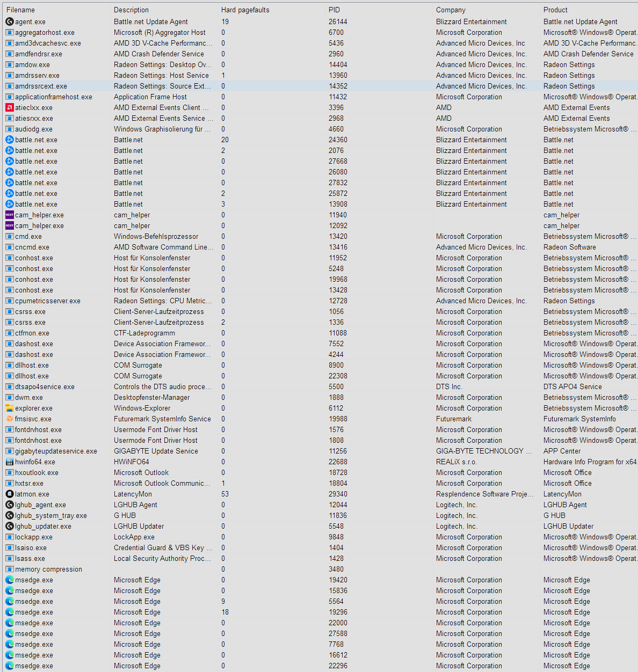Click the lghub_system_tray.exe G HUB icon
The height and width of the screenshot is (672, 638).
[x=10, y=516]
